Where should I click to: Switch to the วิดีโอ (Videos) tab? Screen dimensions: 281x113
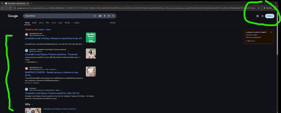click(x=47, y=23)
